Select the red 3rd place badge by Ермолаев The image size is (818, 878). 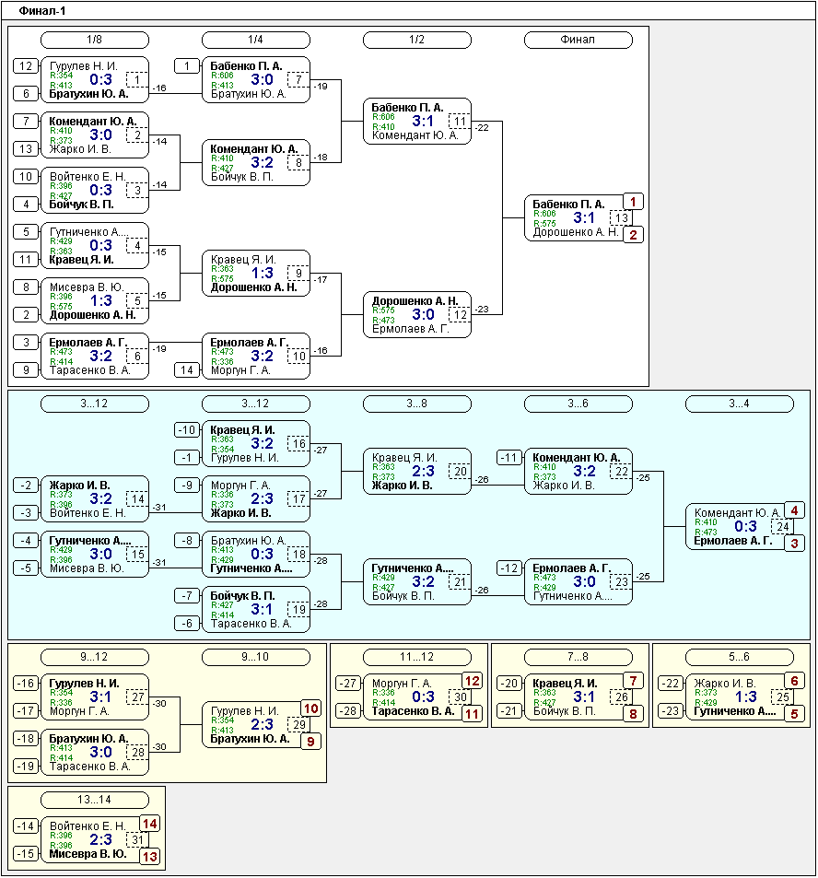coord(794,544)
